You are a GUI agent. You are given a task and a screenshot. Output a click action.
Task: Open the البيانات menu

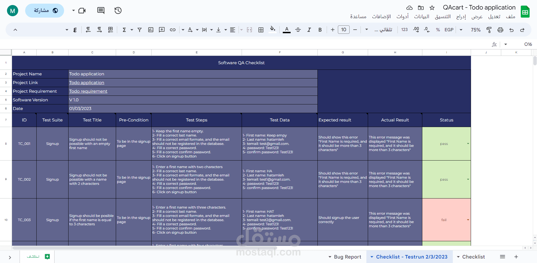coord(421,17)
